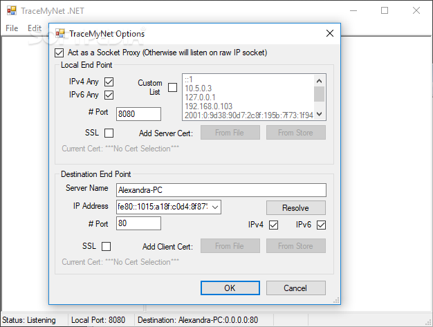
Task: Open the File menu
Action: click(x=12, y=28)
